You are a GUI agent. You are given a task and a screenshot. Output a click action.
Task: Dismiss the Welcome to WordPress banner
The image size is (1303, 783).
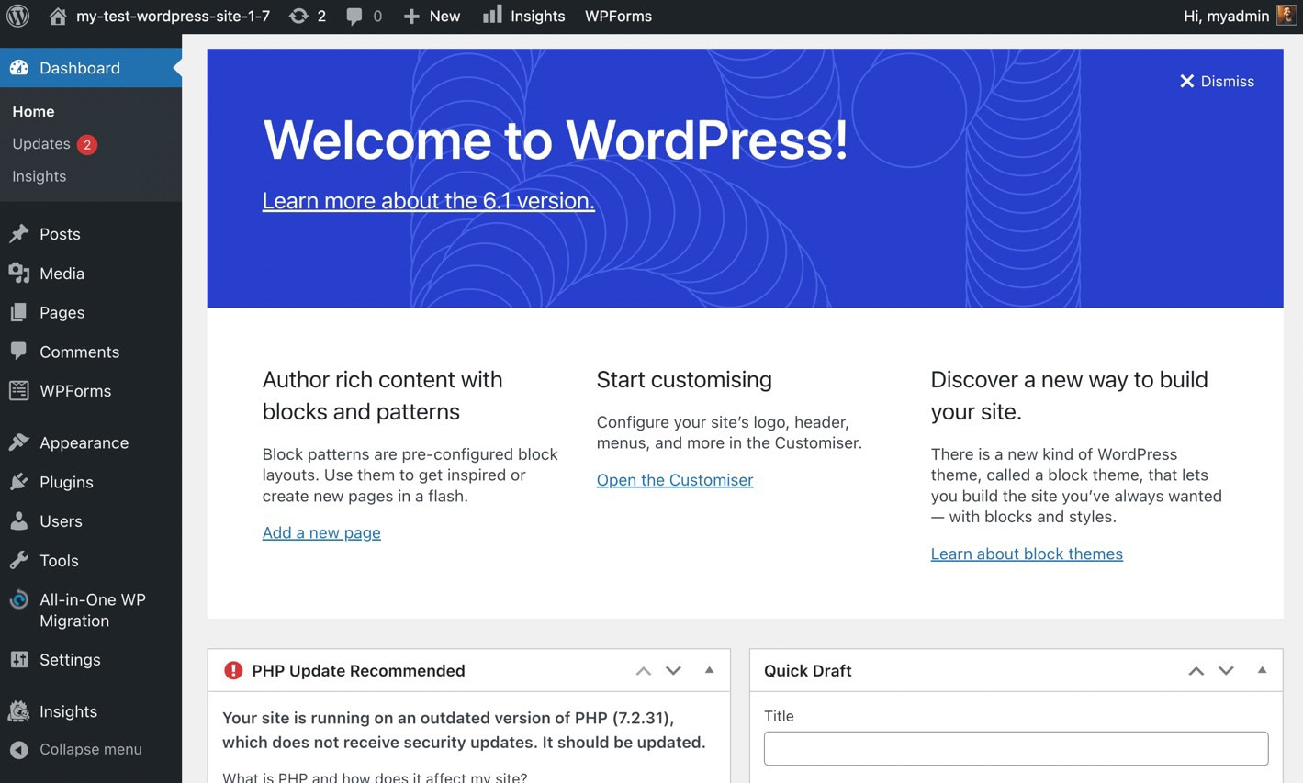pyautogui.click(x=1217, y=81)
